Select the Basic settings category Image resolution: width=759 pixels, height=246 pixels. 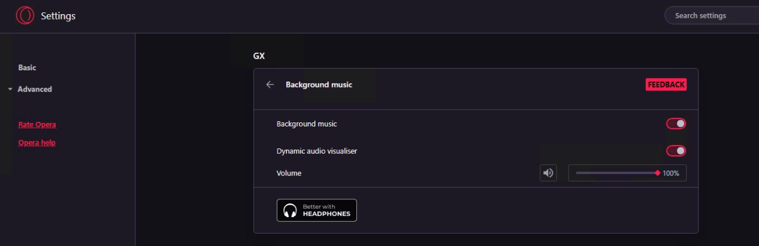coord(27,68)
